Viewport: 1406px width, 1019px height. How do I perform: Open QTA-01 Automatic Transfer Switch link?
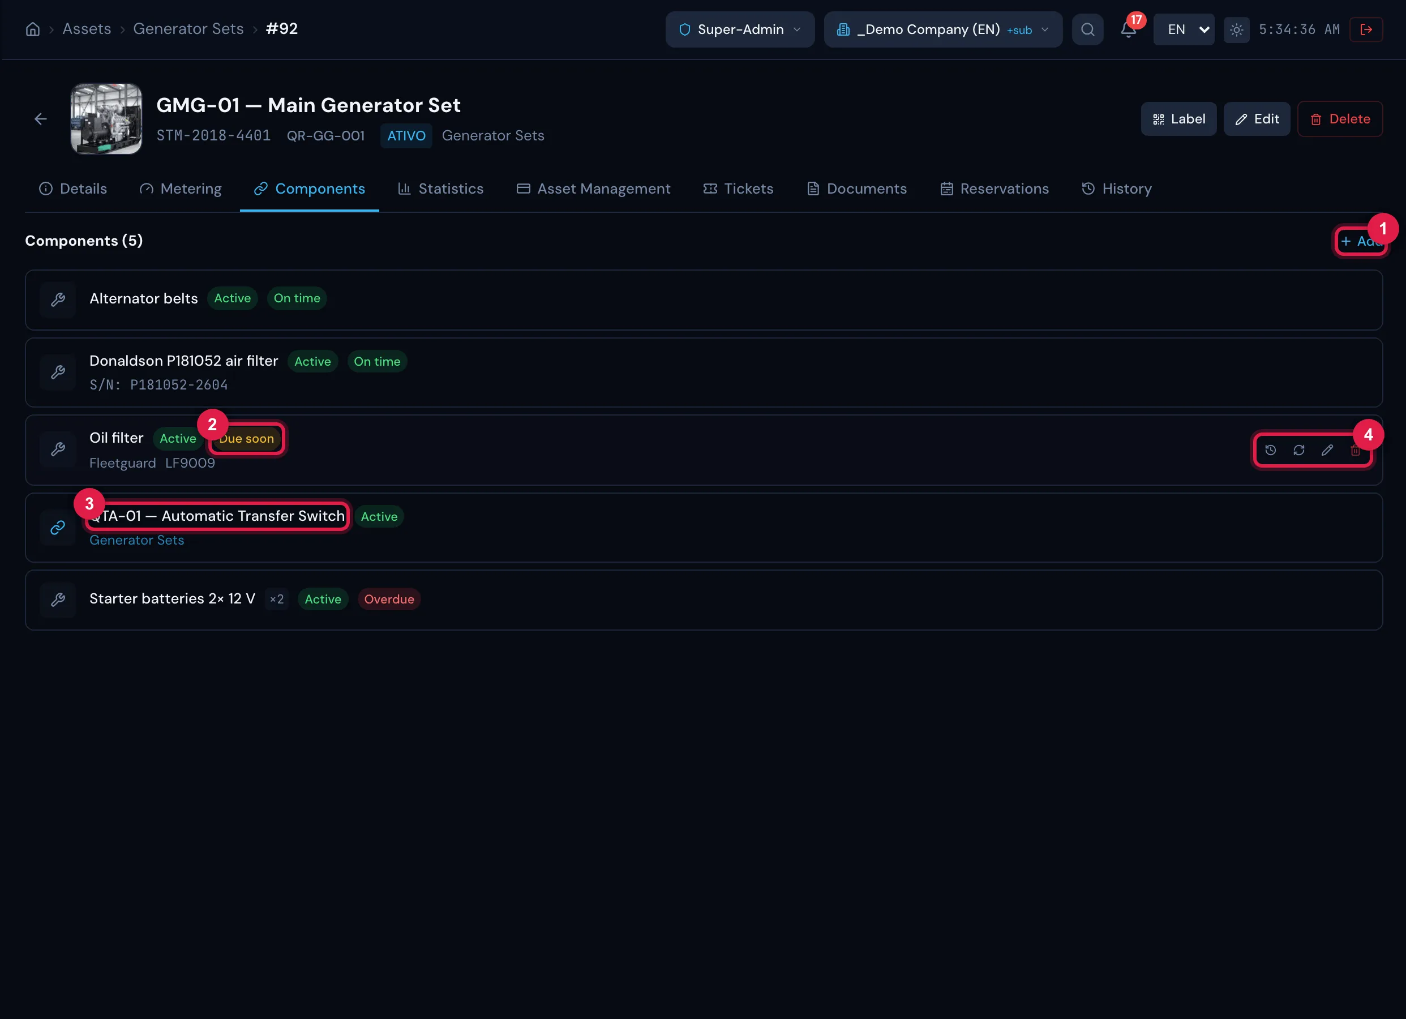click(217, 516)
